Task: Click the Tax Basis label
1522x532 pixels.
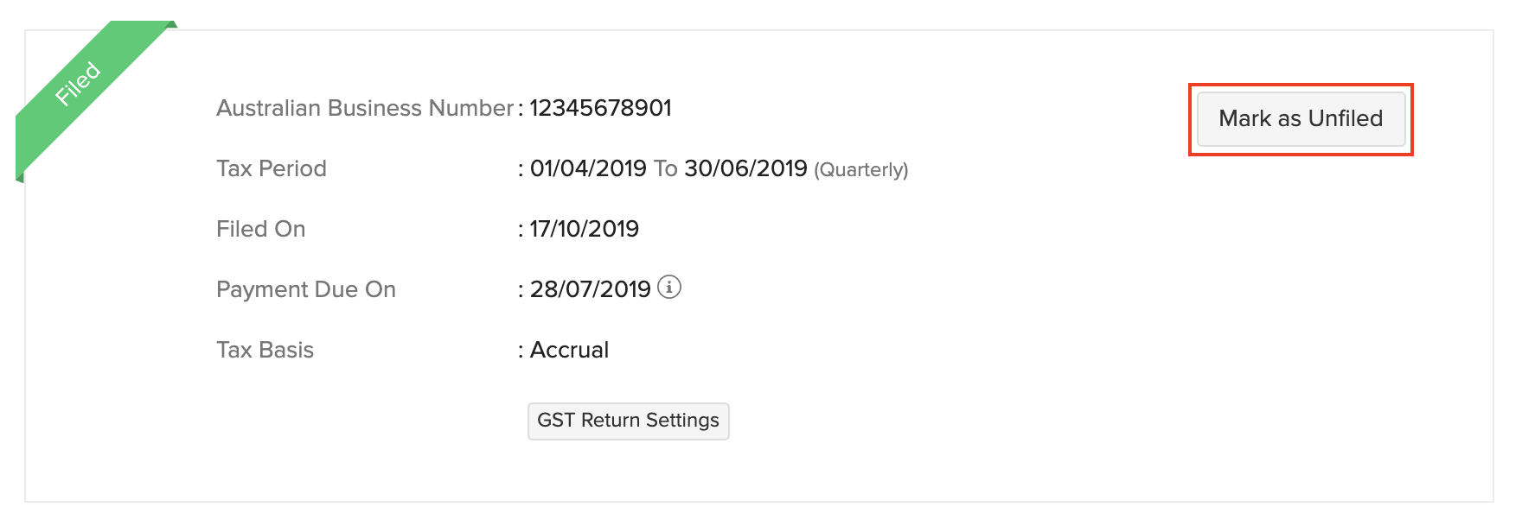Action: click(265, 350)
